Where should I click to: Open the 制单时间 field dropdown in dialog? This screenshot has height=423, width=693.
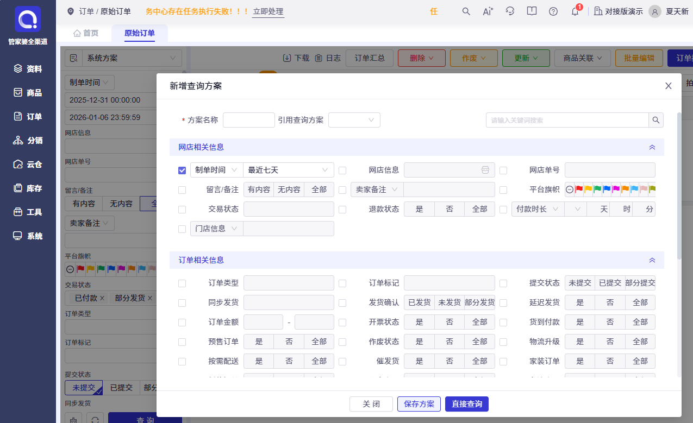[216, 170]
